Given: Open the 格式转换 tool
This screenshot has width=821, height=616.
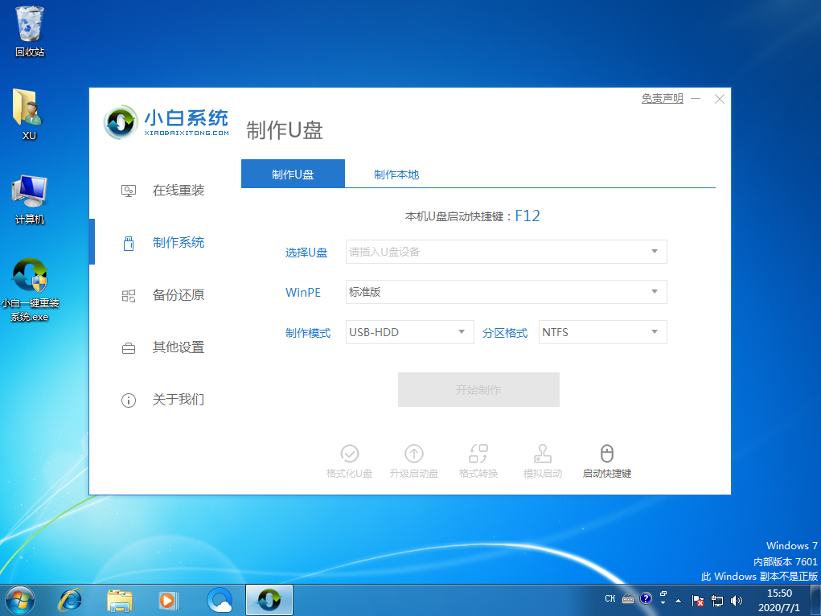Looking at the screenshot, I should click(x=478, y=454).
